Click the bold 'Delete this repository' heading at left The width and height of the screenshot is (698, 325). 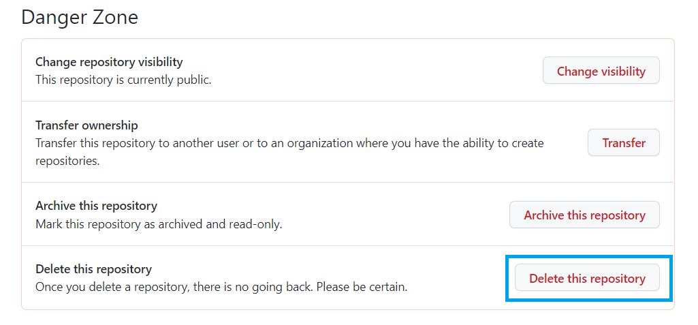tap(93, 269)
